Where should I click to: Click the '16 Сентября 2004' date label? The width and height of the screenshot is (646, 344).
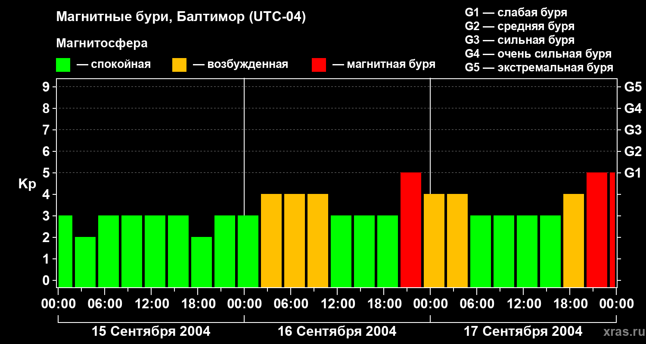point(337,332)
